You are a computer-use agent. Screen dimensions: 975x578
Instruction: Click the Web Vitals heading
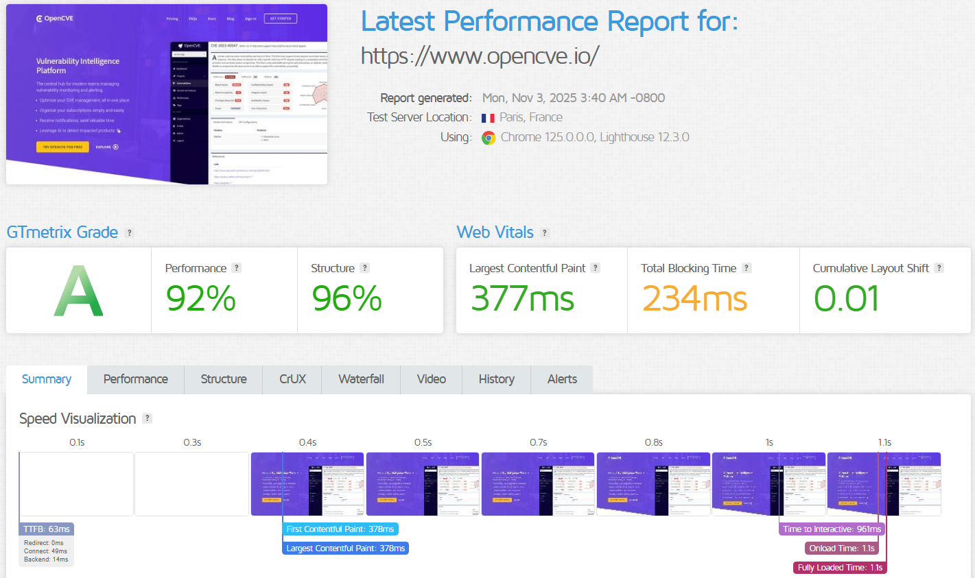click(495, 232)
